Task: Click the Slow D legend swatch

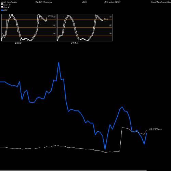Action: pyautogui.click(x=2, y=4)
